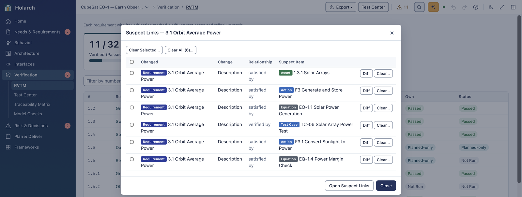Open Test Center sub-item in sidebar
This screenshot has height=197, width=522.
(x=25, y=95)
